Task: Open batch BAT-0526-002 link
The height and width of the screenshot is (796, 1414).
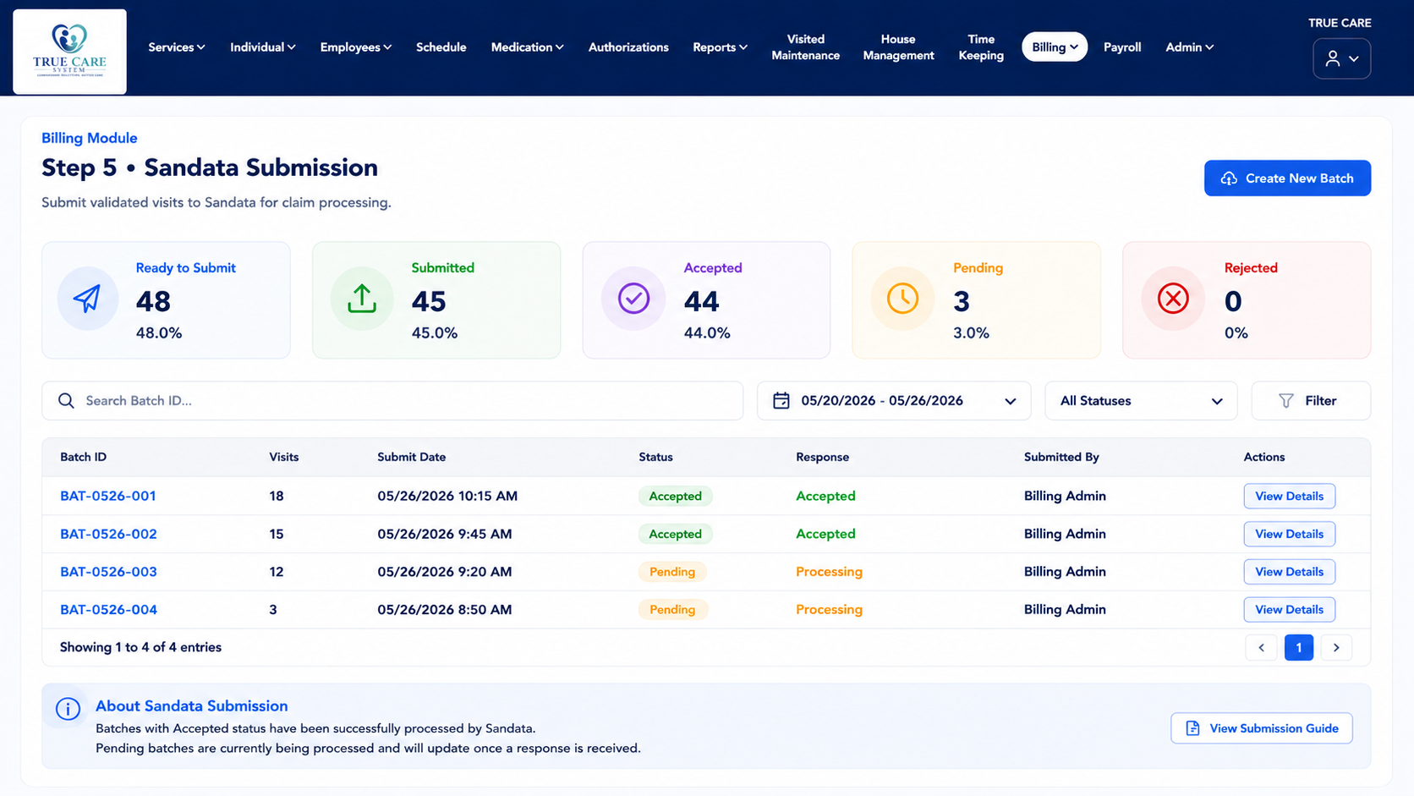Action: point(108,534)
